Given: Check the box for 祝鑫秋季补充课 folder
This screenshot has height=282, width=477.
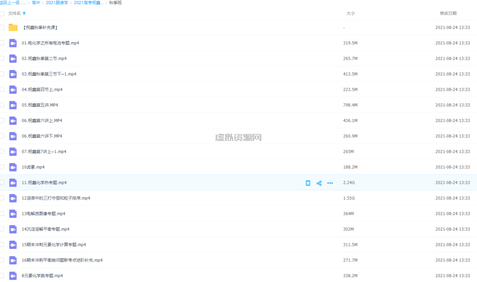Looking at the screenshot, I should click(x=1, y=27).
